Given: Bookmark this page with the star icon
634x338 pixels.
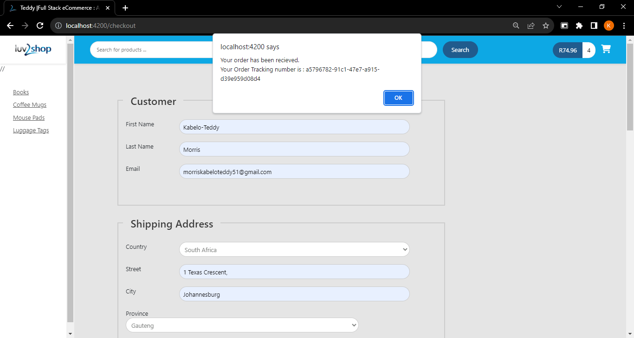Looking at the screenshot, I should click(x=546, y=26).
